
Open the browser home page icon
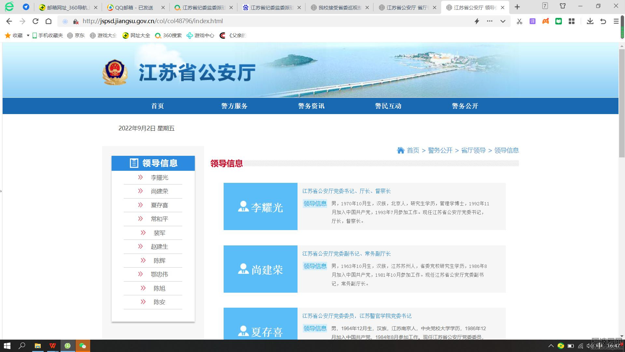tap(49, 21)
